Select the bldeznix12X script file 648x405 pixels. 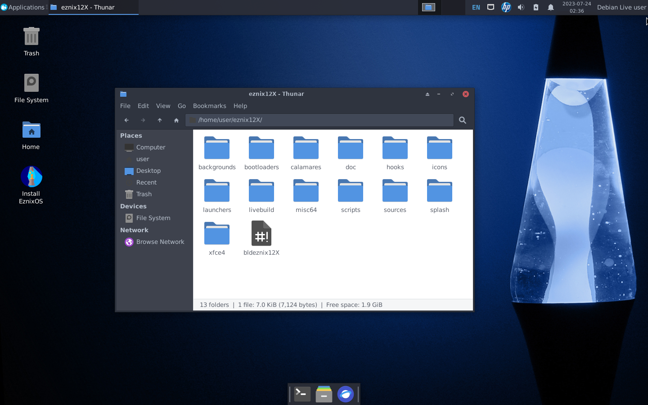261,234
